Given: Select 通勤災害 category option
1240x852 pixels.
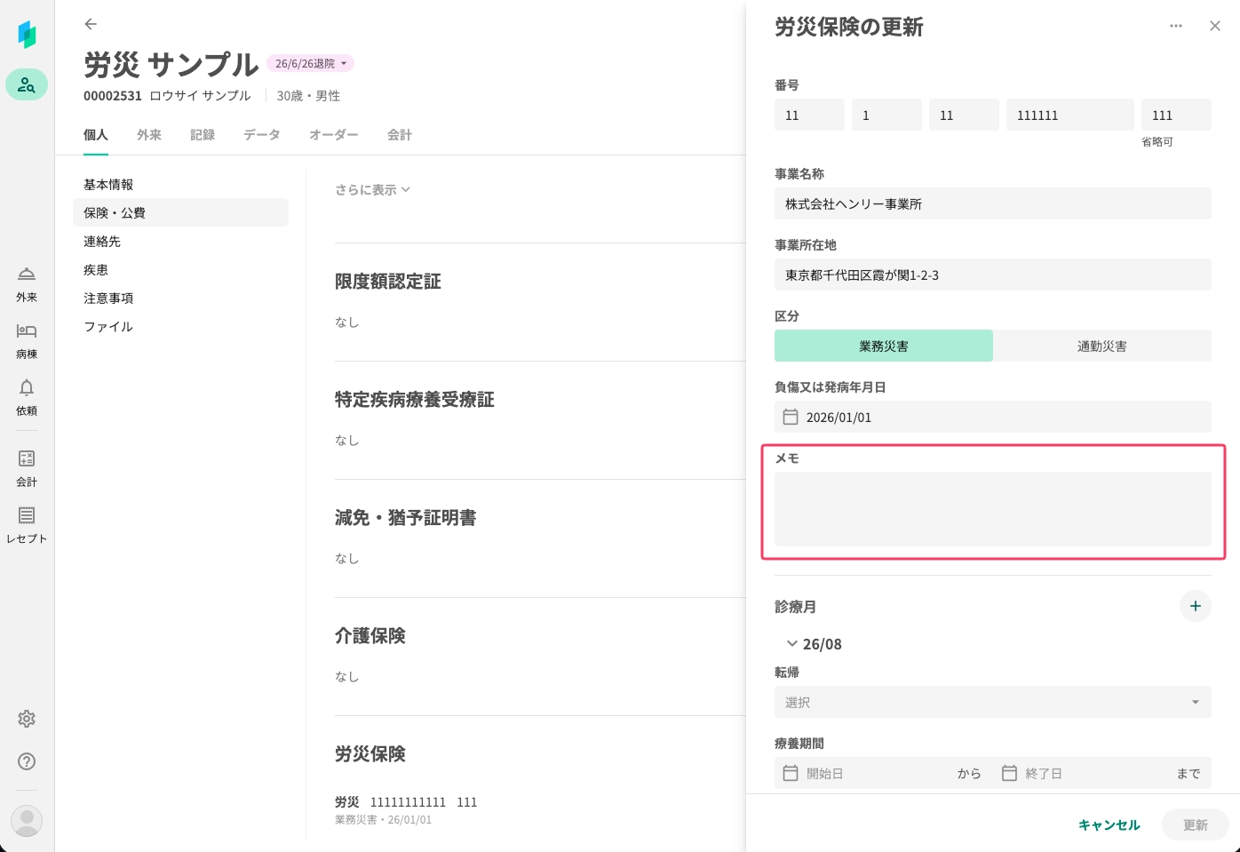Looking at the screenshot, I should pyautogui.click(x=1102, y=346).
